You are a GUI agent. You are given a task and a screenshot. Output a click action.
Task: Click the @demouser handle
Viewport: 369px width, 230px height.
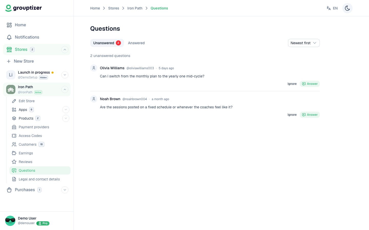(26, 223)
